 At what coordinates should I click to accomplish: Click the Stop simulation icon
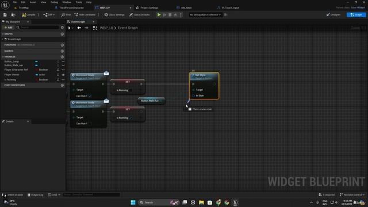(170, 14)
